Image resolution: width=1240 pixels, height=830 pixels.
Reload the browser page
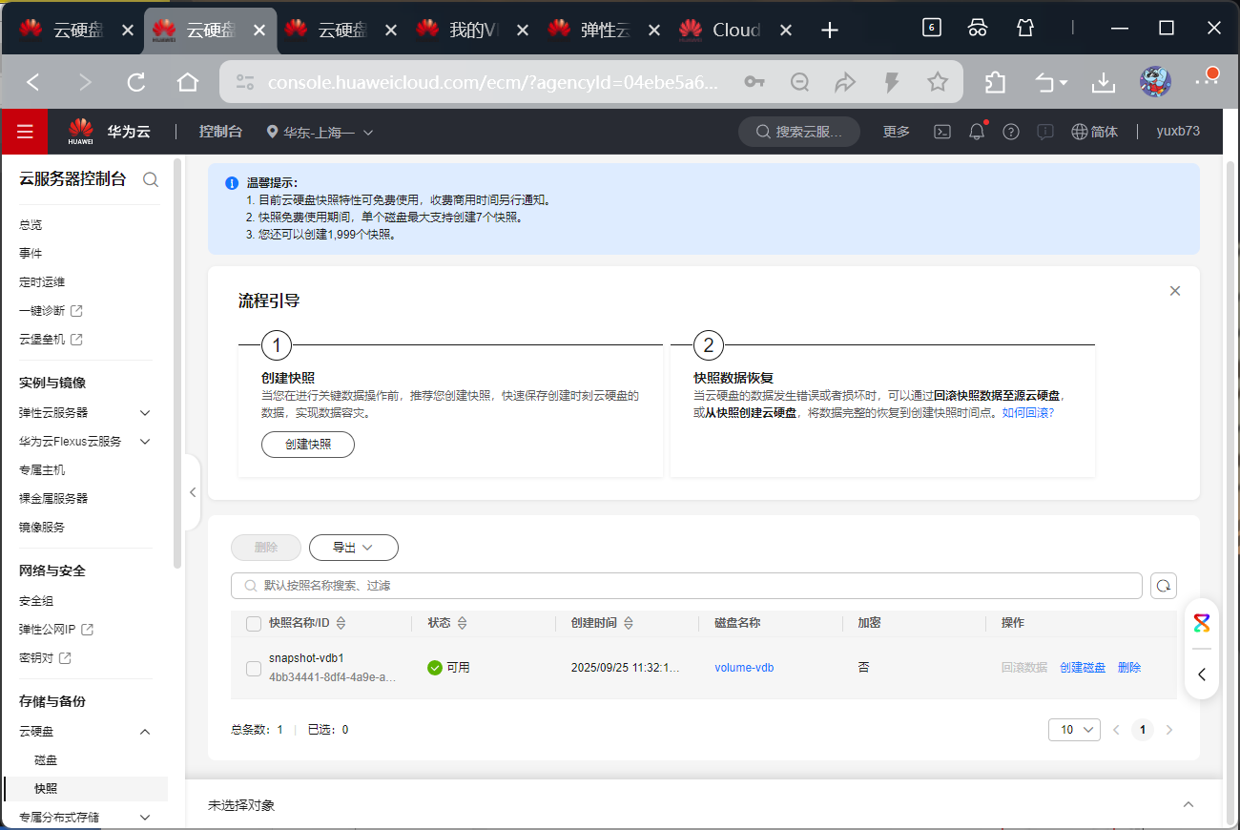tap(136, 83)
